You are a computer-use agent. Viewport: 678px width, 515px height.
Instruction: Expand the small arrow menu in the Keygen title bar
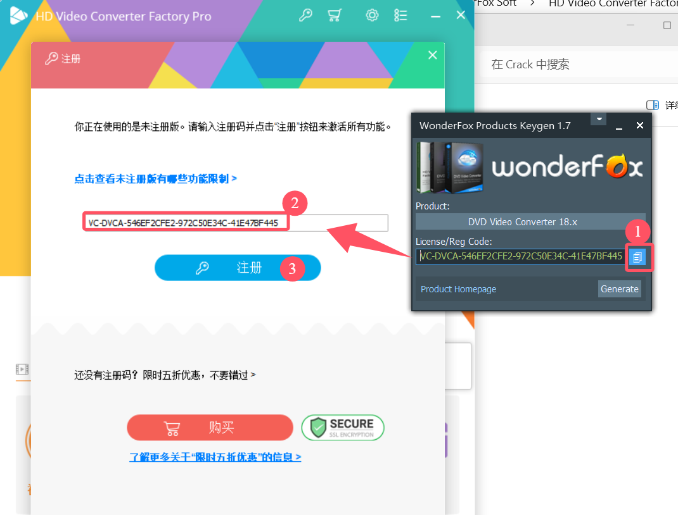(598, 118)
